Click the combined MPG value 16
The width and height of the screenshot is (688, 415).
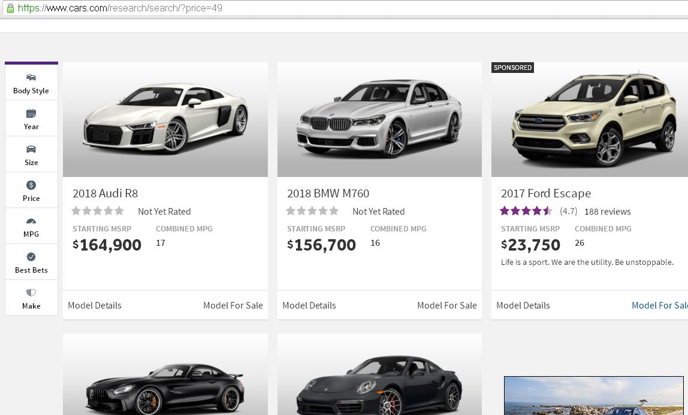pos(375,243)
